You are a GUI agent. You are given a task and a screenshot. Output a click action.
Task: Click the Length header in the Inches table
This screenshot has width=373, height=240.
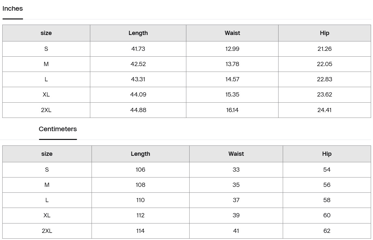tap(138, 33)
